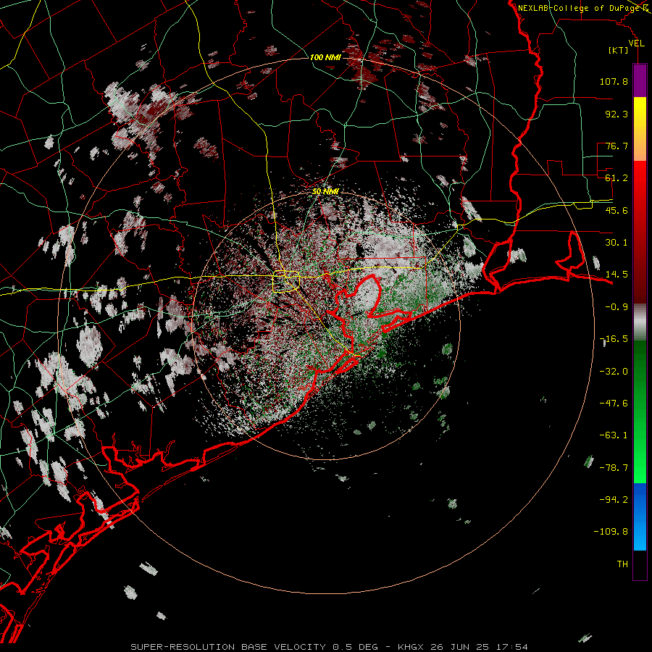Screen dimensions: 652x652
Task: Click the 76.7 scale value
Action: point(617,146)
